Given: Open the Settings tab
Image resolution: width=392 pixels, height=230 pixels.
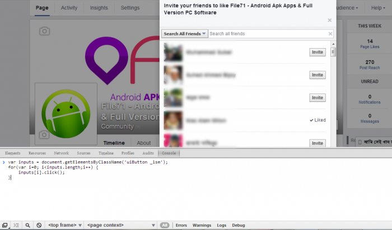Looking at the screenshot, I should point(130,8).
